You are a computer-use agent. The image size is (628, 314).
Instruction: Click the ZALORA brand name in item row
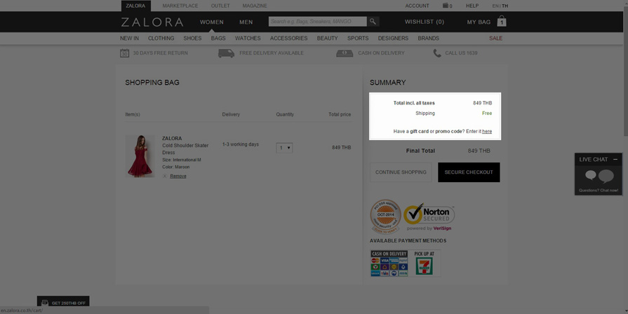click(172, 138)
